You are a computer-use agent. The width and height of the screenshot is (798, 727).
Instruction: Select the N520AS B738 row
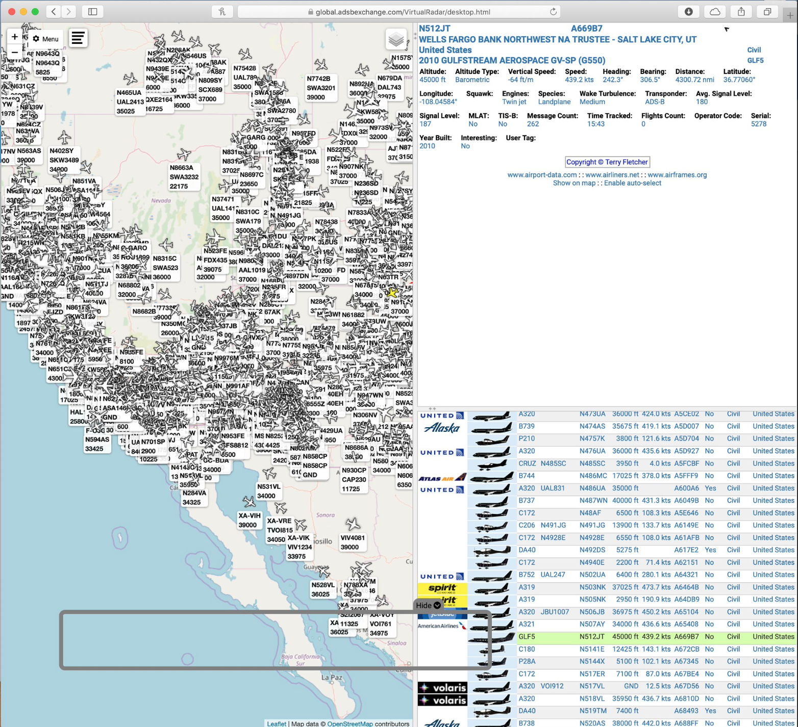click(x=607, y=723)
